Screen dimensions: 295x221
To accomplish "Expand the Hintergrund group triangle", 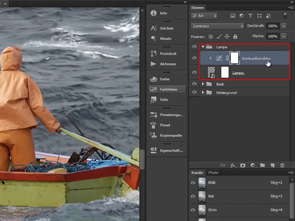I will point(203,92).
